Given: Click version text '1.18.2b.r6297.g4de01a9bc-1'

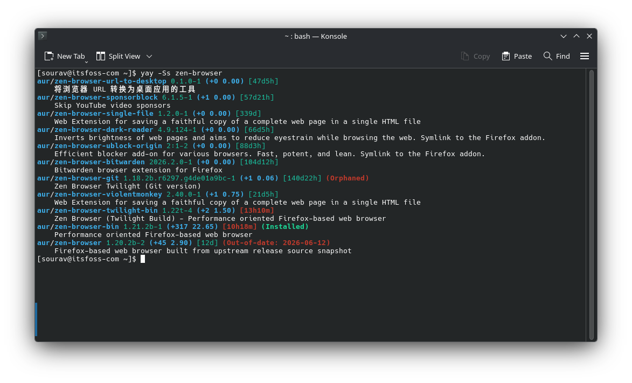Looking at the screenshot, I should (179, 178).
